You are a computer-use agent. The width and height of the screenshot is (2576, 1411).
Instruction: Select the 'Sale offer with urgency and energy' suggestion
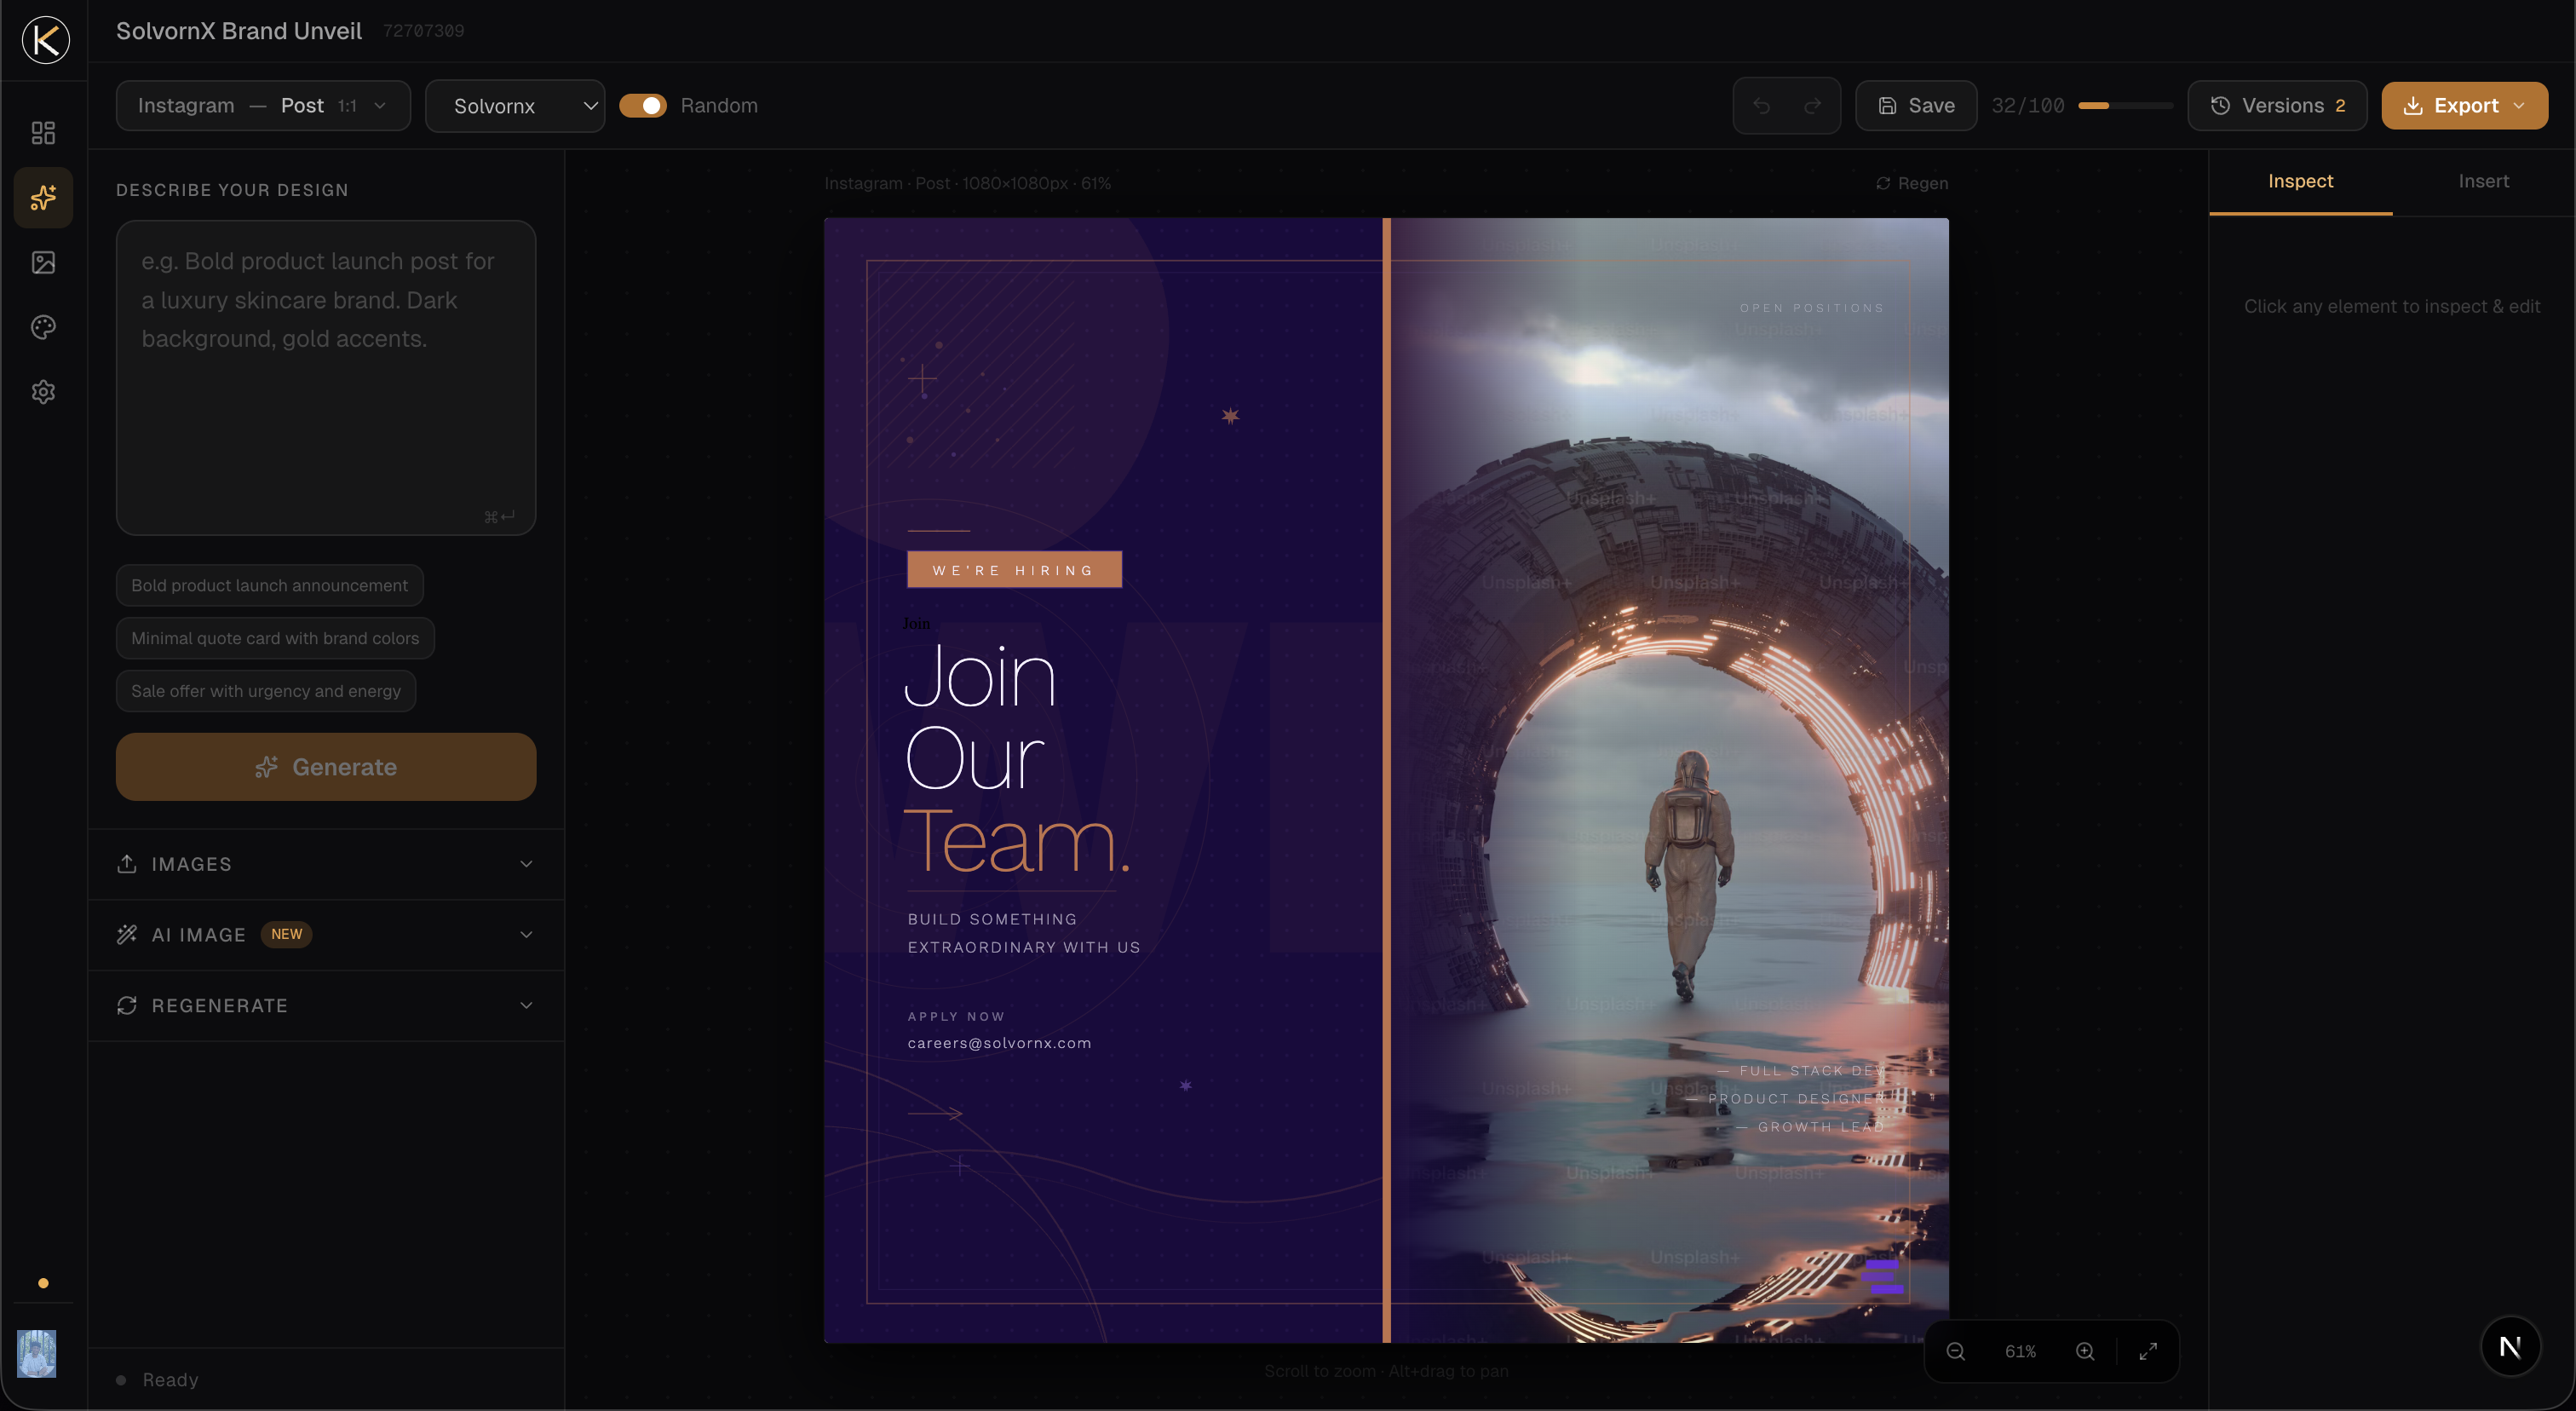coord(266,691)
